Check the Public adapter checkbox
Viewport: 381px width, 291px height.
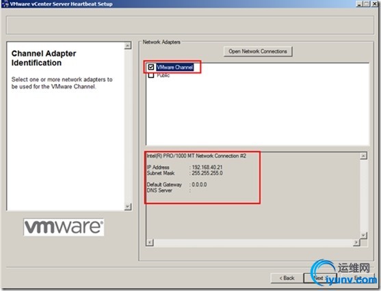click(x=151, y=75)
